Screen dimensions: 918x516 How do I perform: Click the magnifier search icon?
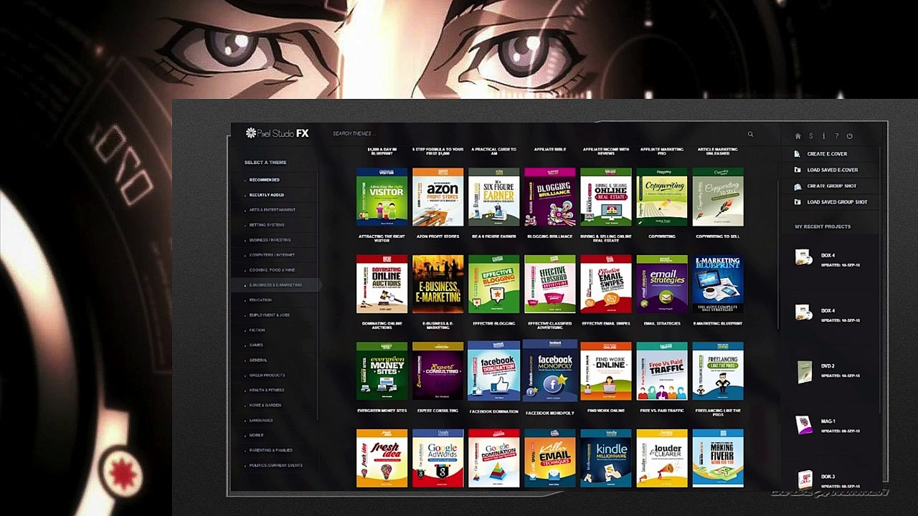coord(751,134)
